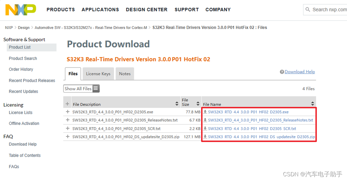Image resolution: width=347 pixels, height=180 pixels.
Task: Click Automotive SW S32K3/S32M27x breadcrumb link
Action: point(91,28)
